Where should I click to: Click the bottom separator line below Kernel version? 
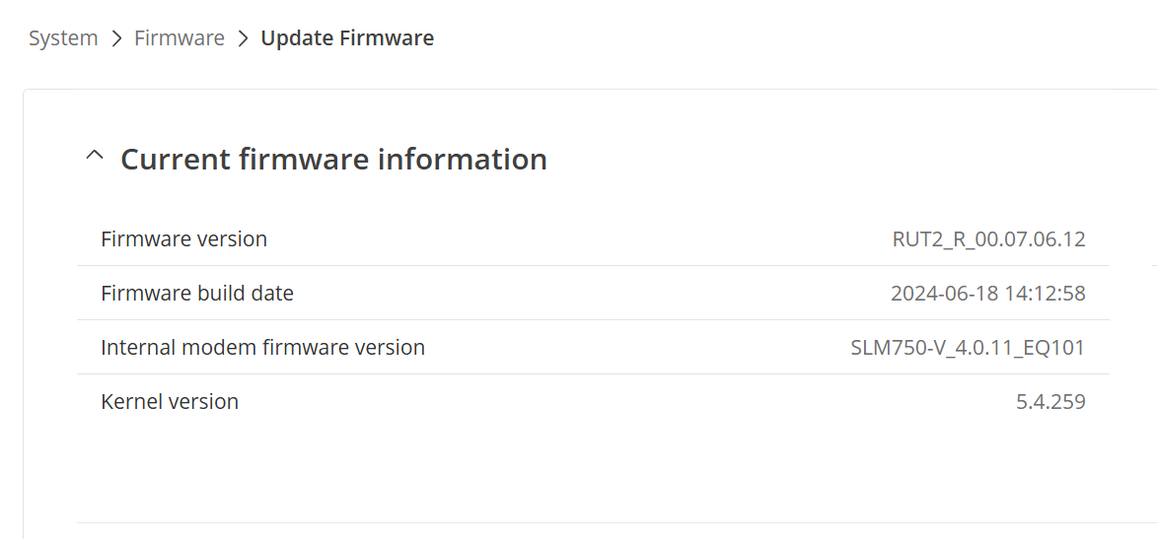(592, 522)
